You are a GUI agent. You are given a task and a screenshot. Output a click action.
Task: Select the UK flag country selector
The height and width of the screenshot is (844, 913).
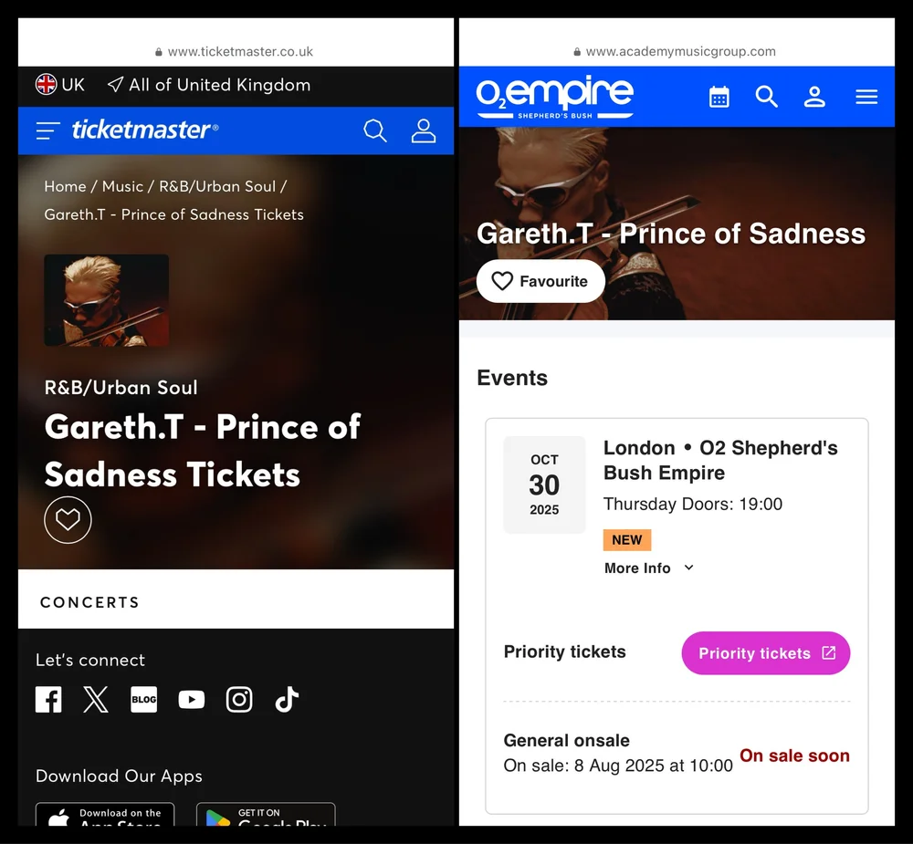click(x=60, y=85)
